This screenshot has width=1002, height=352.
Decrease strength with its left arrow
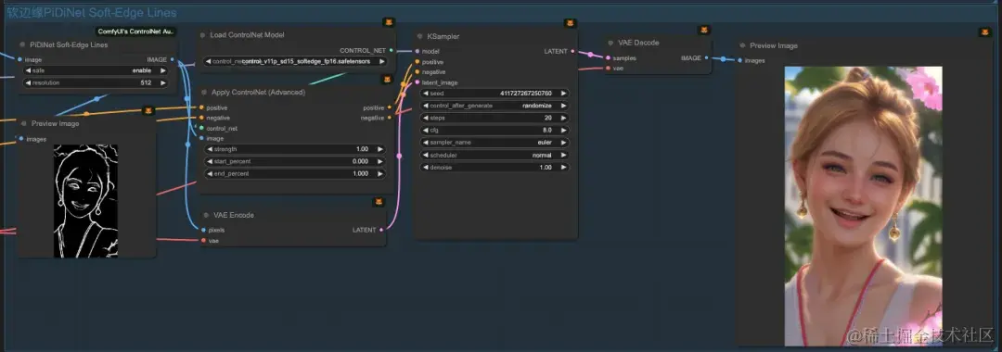(210, 149)
